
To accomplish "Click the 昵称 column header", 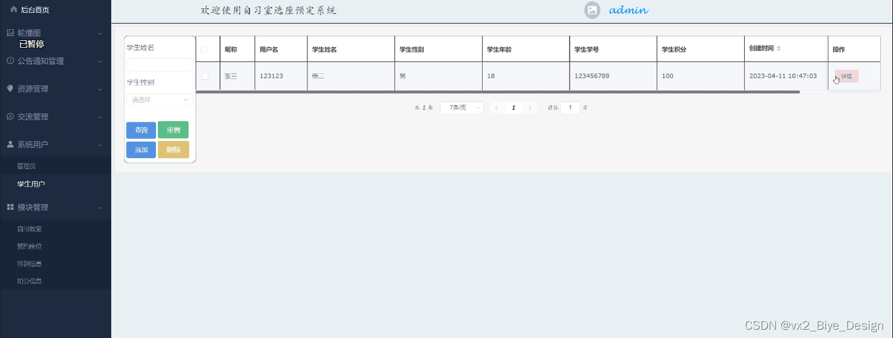I will pyautogui.click(x=237, y=49).
